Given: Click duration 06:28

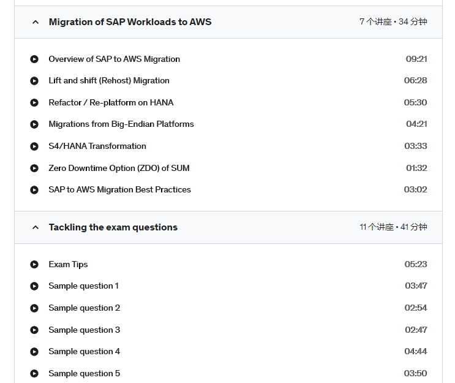Looking at the screenshot, I should tap(416, 80).
